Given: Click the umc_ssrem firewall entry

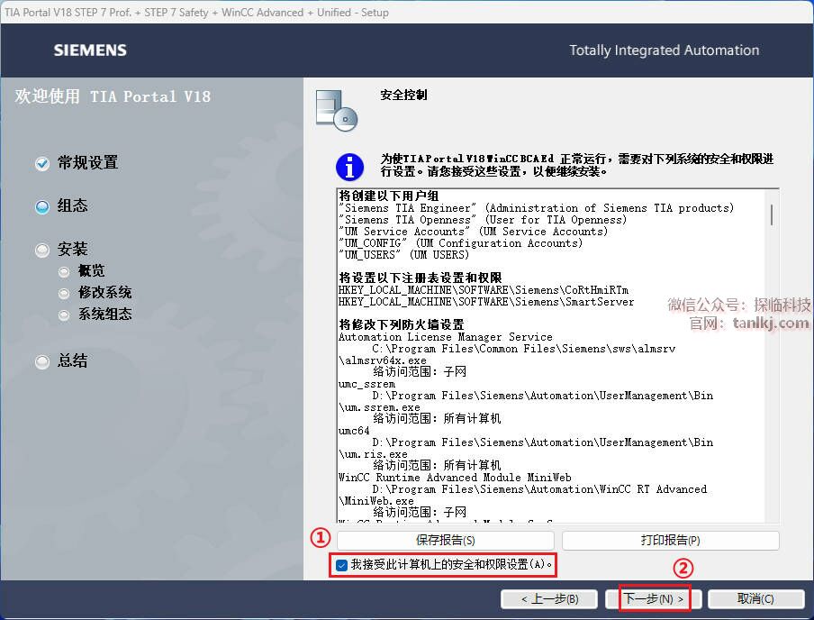Looking at the screenshot, I should [366, 384].
